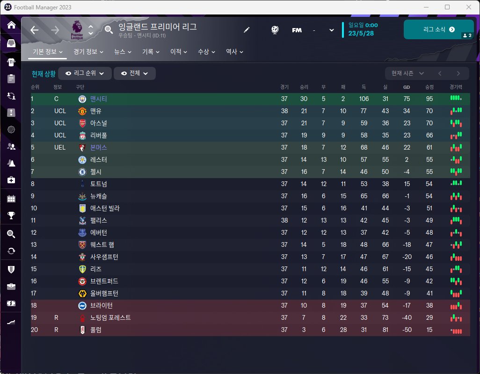The height and width of the screenshot is (374, 480).
Task: Open the briefcase icon in sidebar
Action: pos(11,286)
